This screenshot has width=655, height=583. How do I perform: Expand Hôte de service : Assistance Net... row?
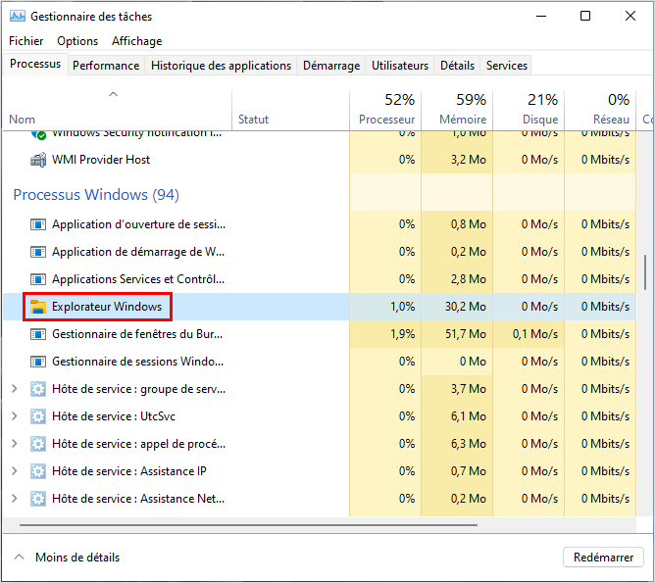[x=15, y=499]
